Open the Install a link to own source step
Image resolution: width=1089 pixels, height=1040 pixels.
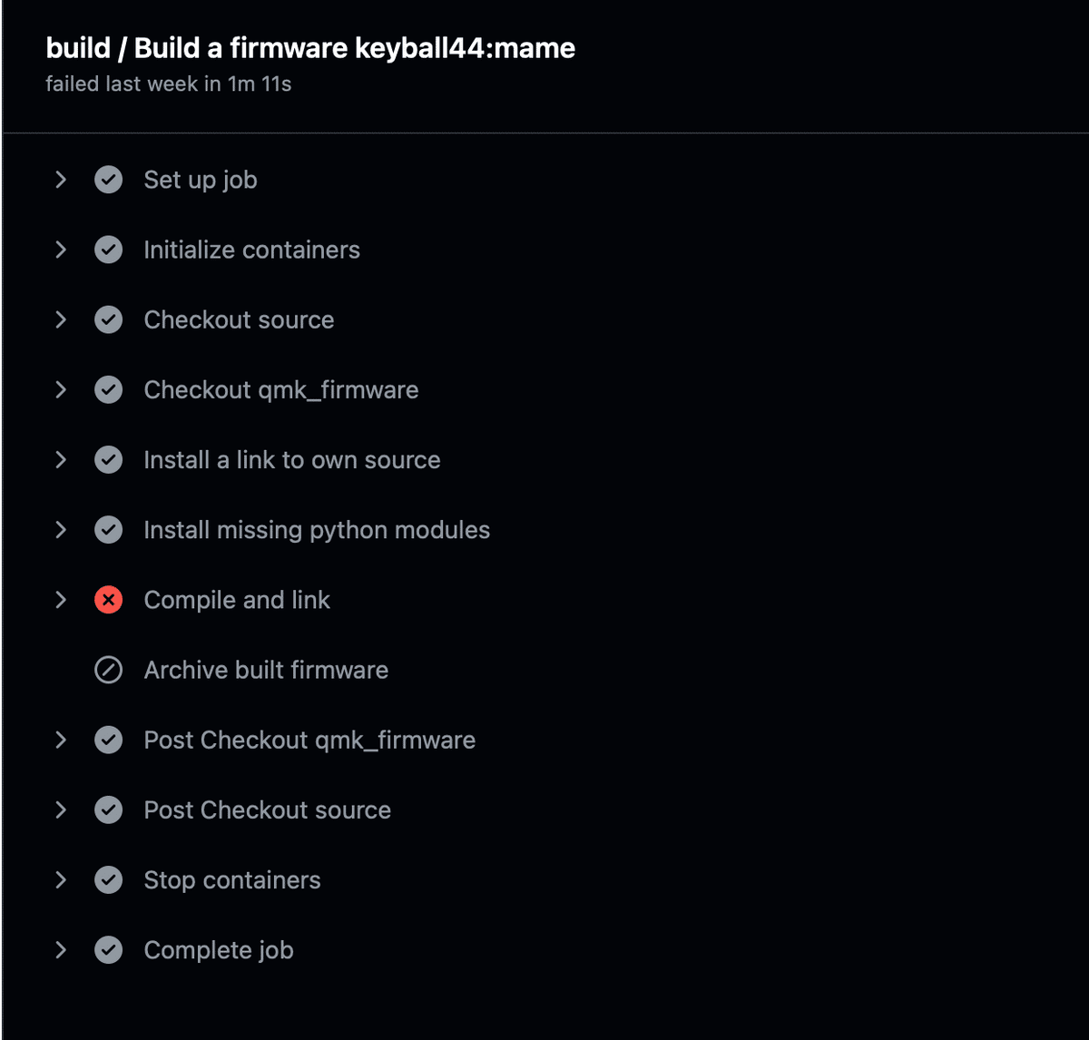[291, 460]
